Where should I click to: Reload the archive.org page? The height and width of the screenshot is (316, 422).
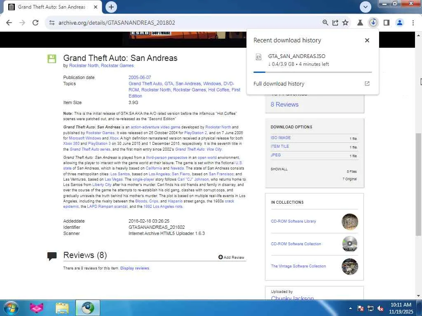pos(35,23)
